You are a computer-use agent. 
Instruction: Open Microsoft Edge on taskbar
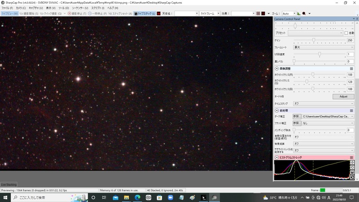click(x=137, y=198)
